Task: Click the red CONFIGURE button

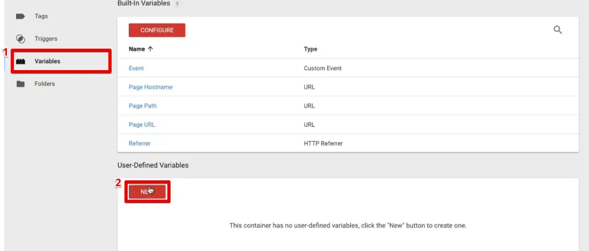Action: pos(157,30)
